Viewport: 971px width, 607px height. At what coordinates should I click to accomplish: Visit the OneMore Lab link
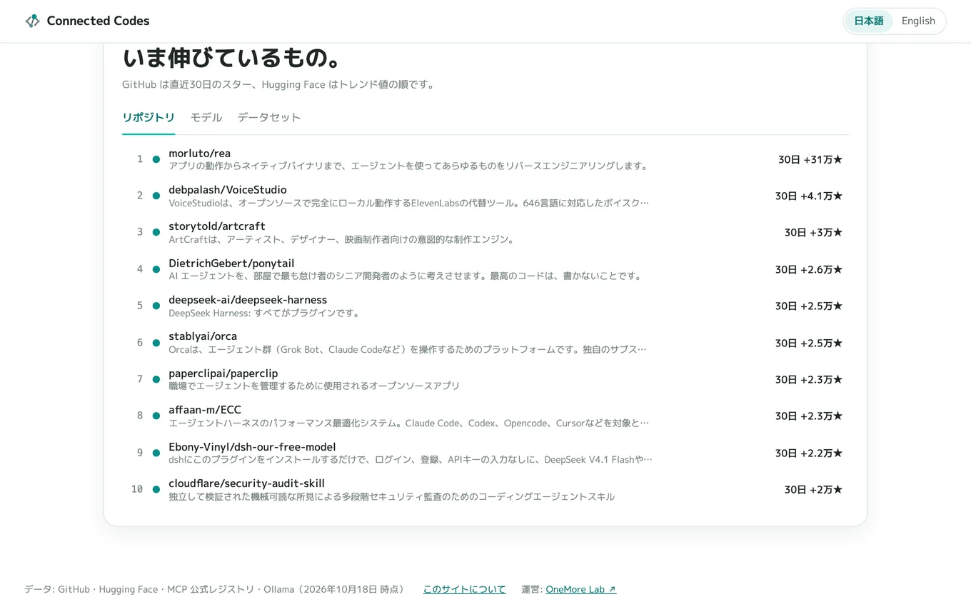(581, 589)
